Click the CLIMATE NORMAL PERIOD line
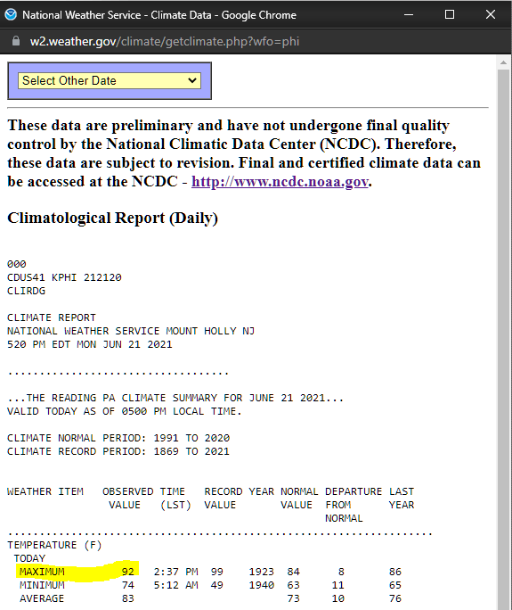 [118, 438]
